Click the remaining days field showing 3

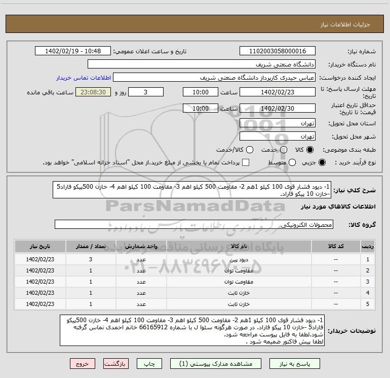146,92
